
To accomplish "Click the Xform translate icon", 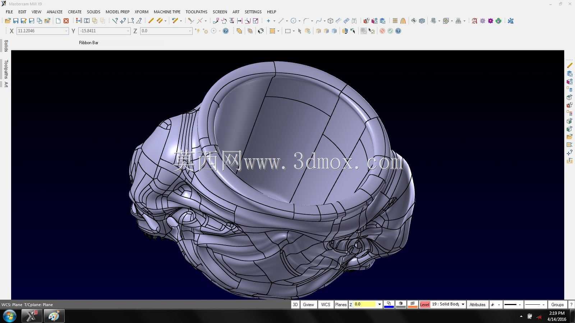I will click(216, 21).
